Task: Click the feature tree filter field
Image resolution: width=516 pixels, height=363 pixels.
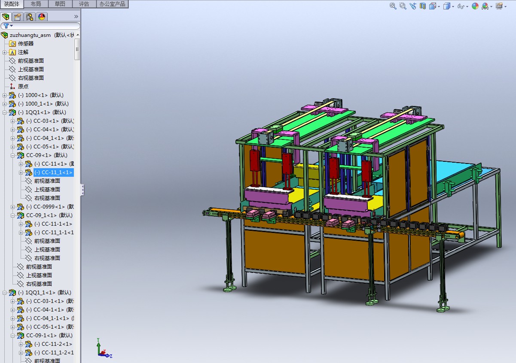Action: point(43,26)
